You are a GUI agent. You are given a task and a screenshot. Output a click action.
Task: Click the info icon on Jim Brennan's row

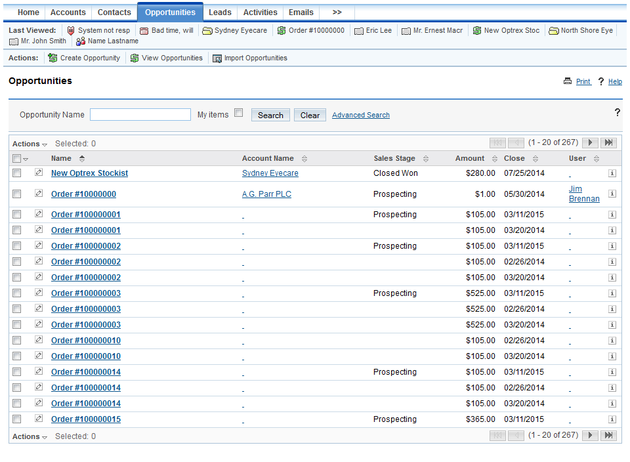612,194
